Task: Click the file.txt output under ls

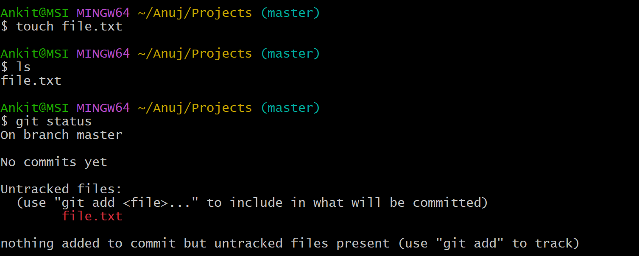Action: pyautogui.click(x=31, y=81)
